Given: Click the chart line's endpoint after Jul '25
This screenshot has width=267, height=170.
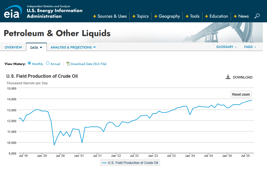Looking at the screenshot, I should coord(251,100).
